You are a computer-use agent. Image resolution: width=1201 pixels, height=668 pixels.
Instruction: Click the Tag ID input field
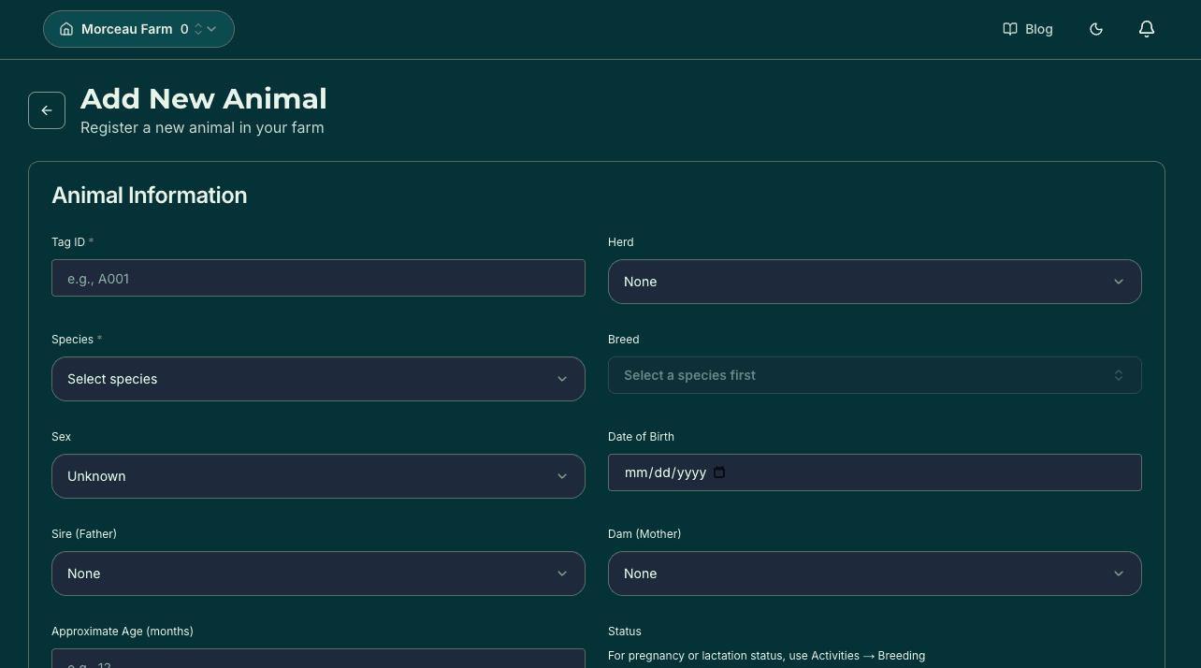(318, 278)
